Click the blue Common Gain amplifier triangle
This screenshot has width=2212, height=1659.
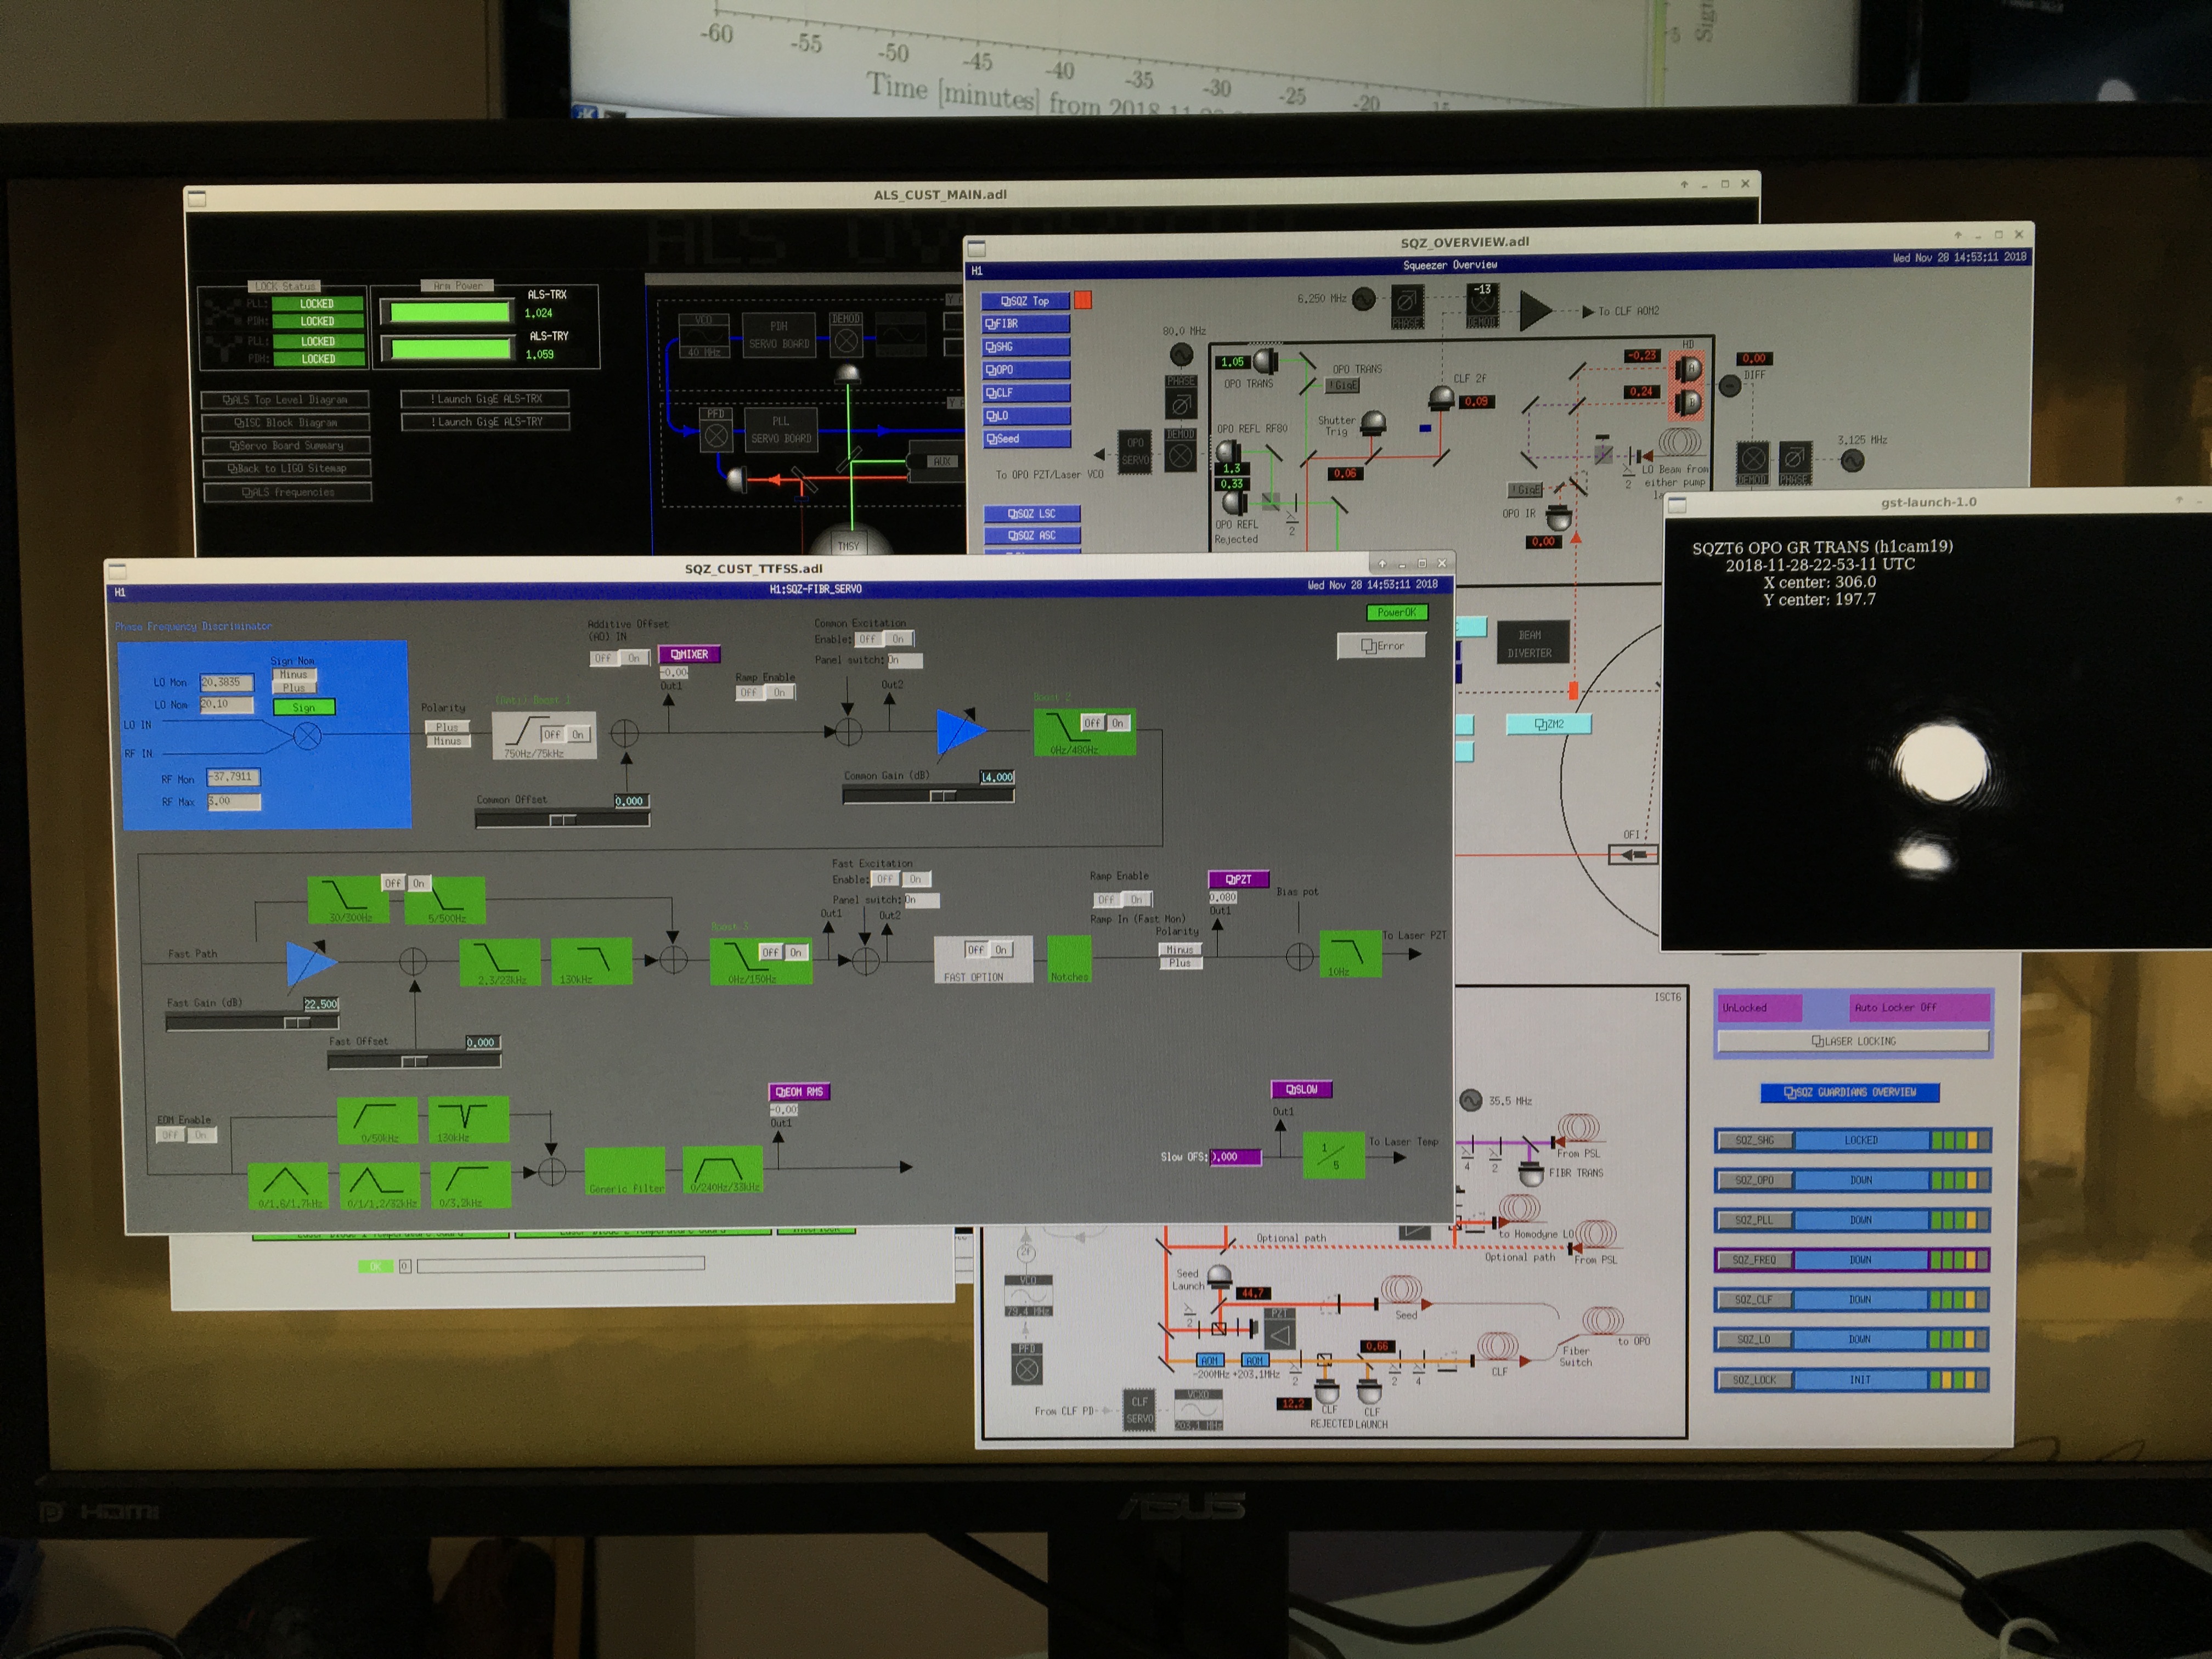(x=960, y=730)
